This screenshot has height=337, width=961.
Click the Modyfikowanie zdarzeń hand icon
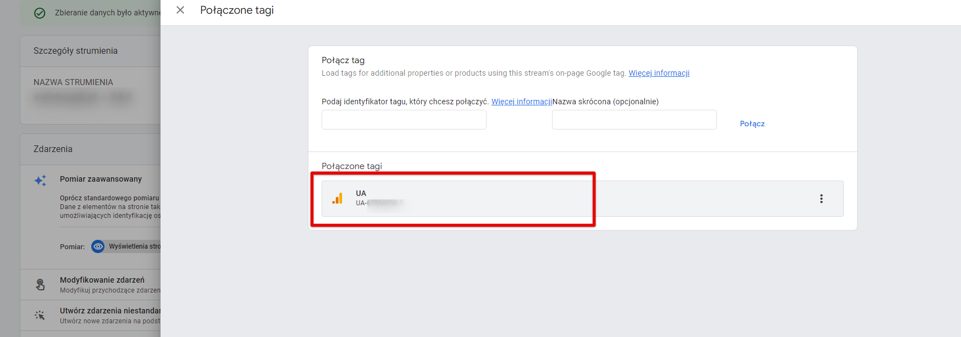pyautogui.click(x=40, y=284)
